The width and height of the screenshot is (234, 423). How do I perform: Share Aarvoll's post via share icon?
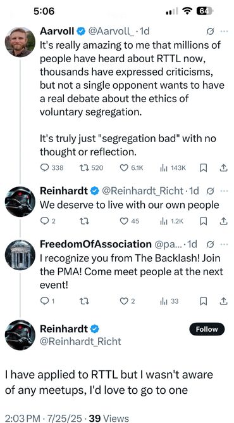[224, 168]
